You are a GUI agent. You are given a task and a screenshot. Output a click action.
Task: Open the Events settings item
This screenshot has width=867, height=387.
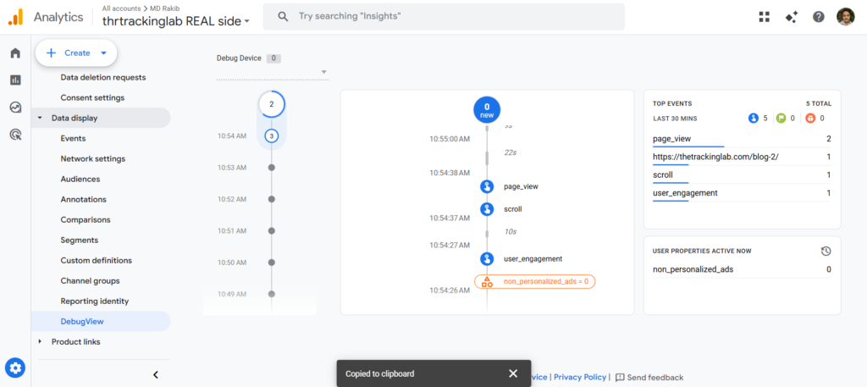tap(73, 138)
